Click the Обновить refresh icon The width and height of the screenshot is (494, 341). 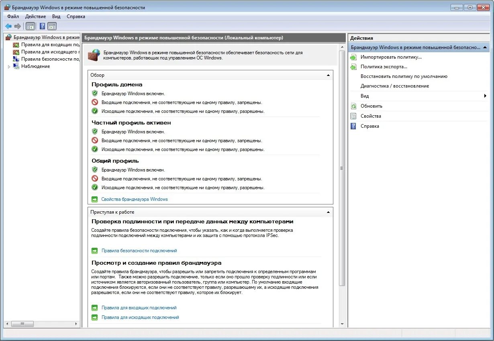[353, 106]
